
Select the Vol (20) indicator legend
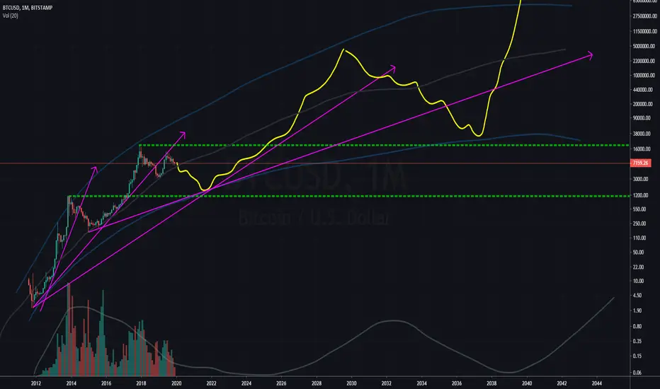11,16
